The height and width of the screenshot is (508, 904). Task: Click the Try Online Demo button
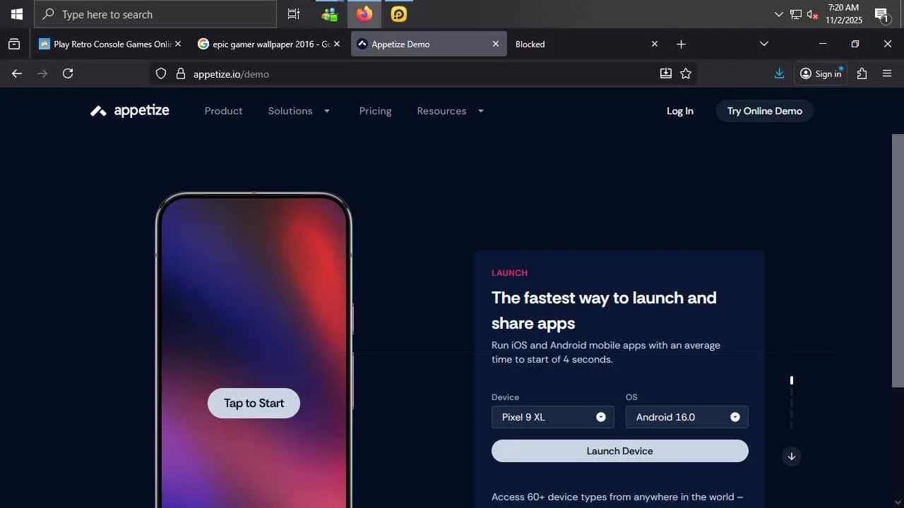[765, 111]
